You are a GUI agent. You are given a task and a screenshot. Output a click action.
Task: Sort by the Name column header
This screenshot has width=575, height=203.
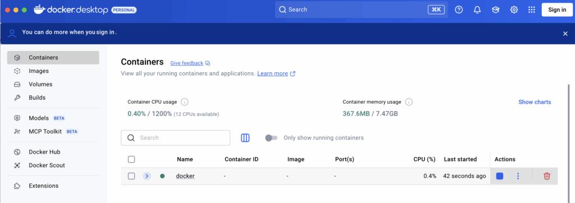point(185,159)
